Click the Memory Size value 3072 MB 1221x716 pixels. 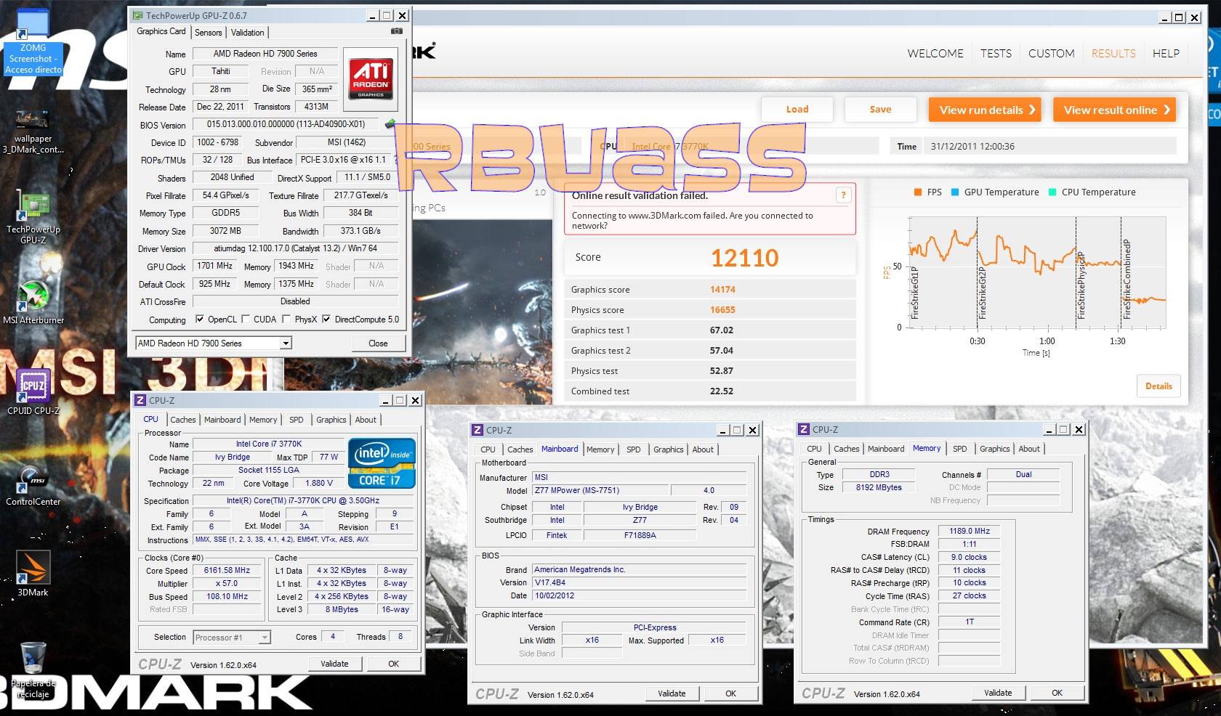point(225,231)
